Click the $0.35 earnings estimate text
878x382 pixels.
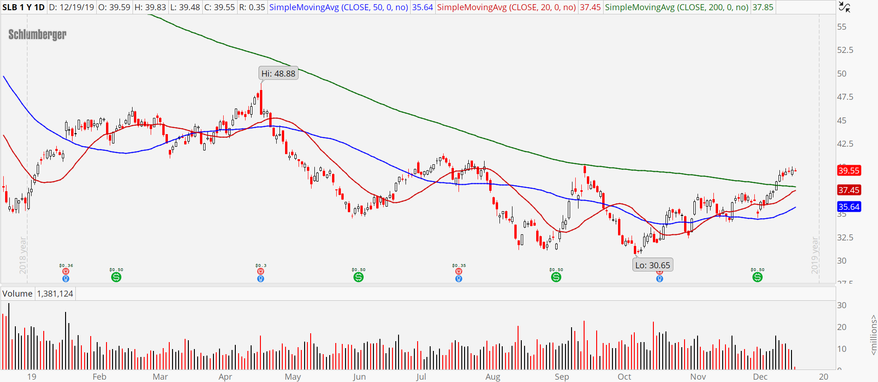point(459,265)
